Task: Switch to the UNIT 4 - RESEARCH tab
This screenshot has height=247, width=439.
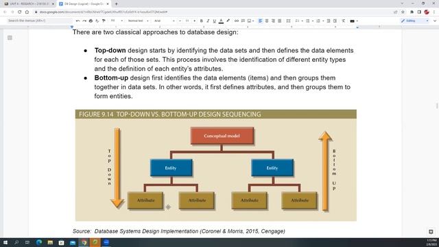Action: [x=29, y=4]
